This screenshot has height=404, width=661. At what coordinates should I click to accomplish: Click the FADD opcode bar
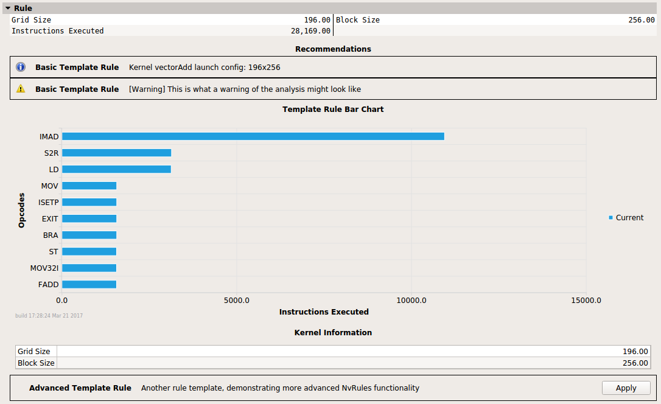(89, 284)
